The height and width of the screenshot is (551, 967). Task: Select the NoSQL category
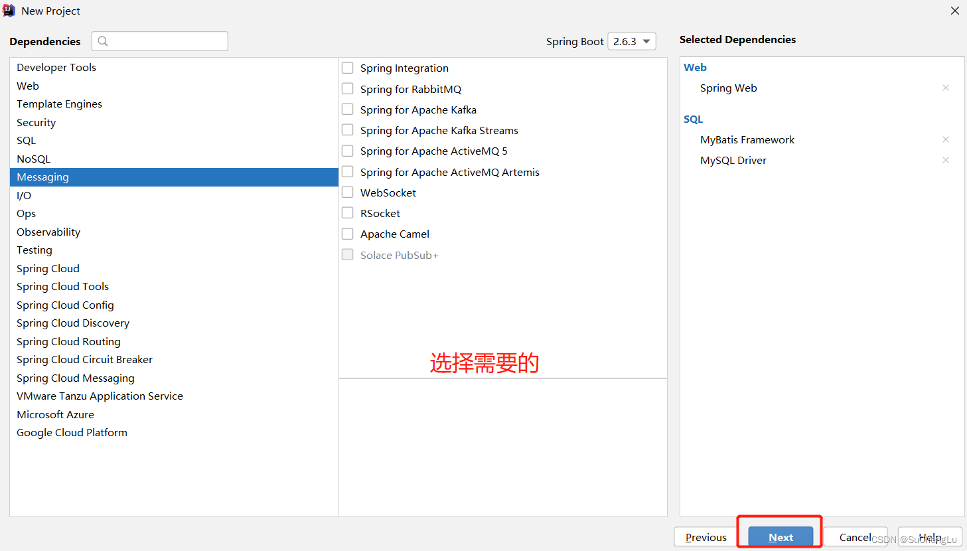coord(174,159)
